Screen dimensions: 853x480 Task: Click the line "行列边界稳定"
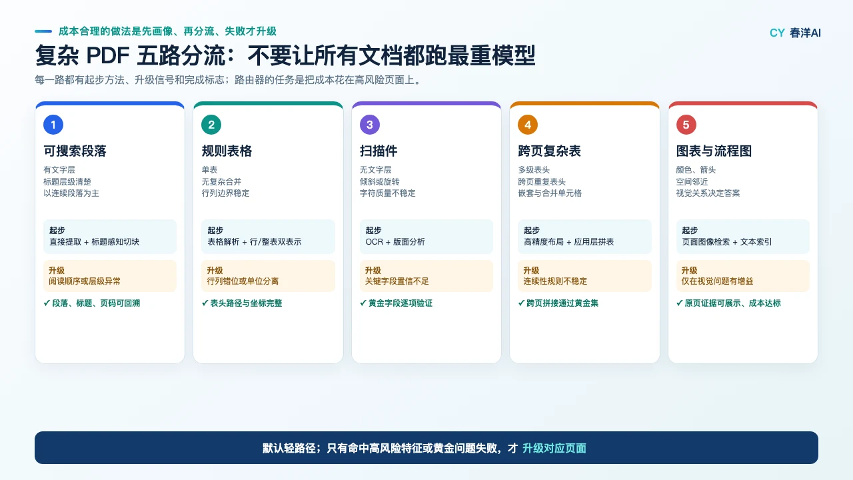coord(225,193)
